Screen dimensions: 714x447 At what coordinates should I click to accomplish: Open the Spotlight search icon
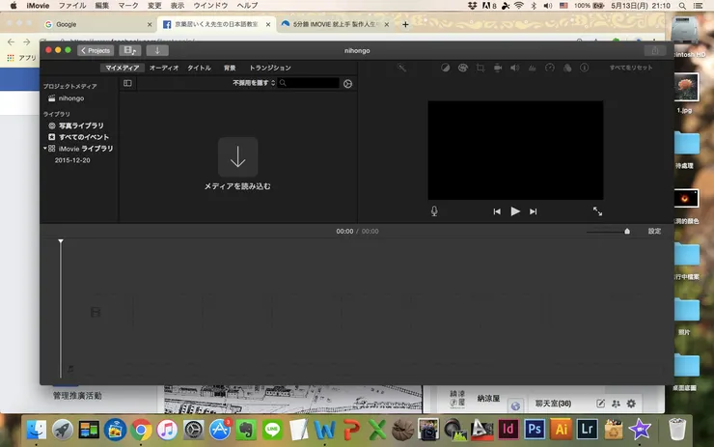(x=682, y=6)
